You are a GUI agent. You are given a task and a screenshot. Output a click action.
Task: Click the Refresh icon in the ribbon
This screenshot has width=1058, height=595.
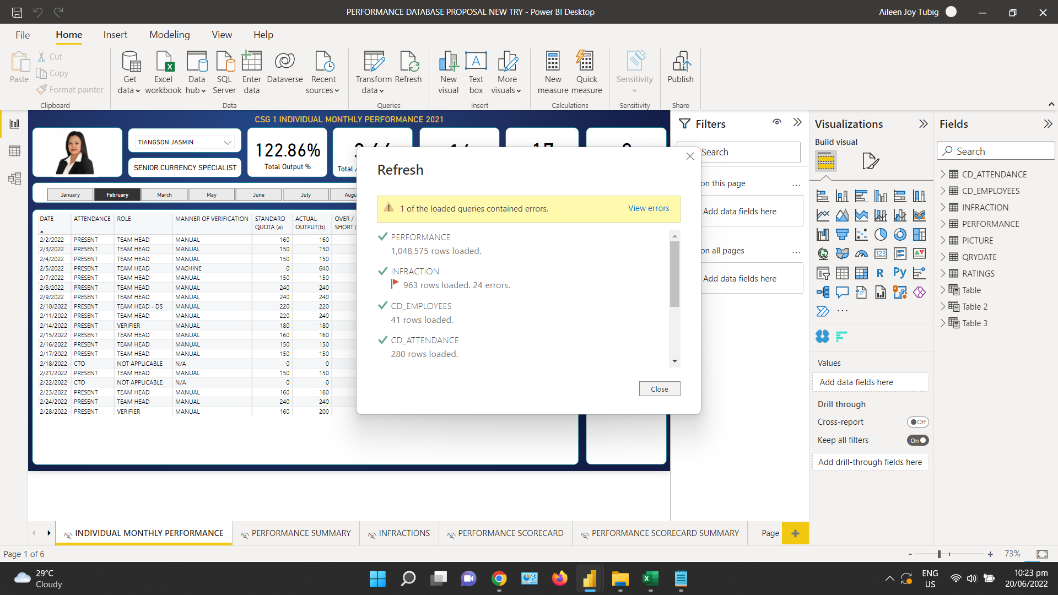(x=408, y=67)
